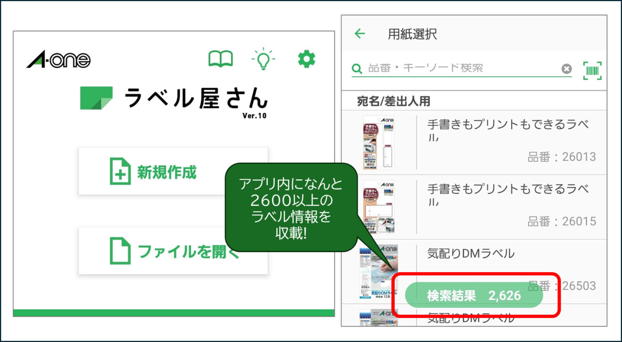Click the 品番・キーワード検索 search field
The image size is (622, 342).
462,68
